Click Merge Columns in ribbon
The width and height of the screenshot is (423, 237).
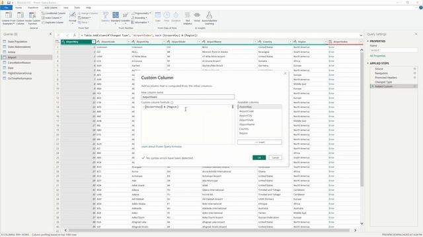coord(88,13)
